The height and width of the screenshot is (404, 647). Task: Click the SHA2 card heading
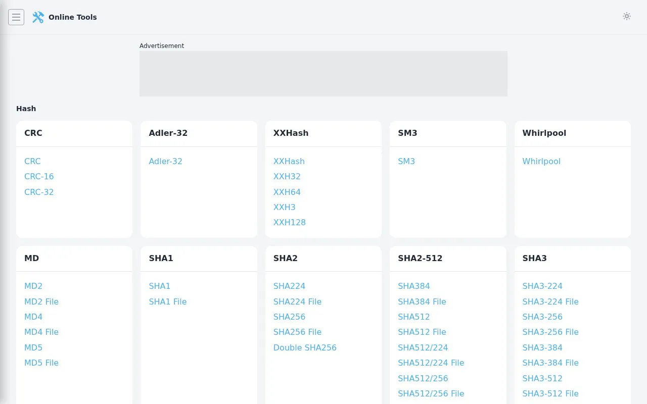coord(286,258)
